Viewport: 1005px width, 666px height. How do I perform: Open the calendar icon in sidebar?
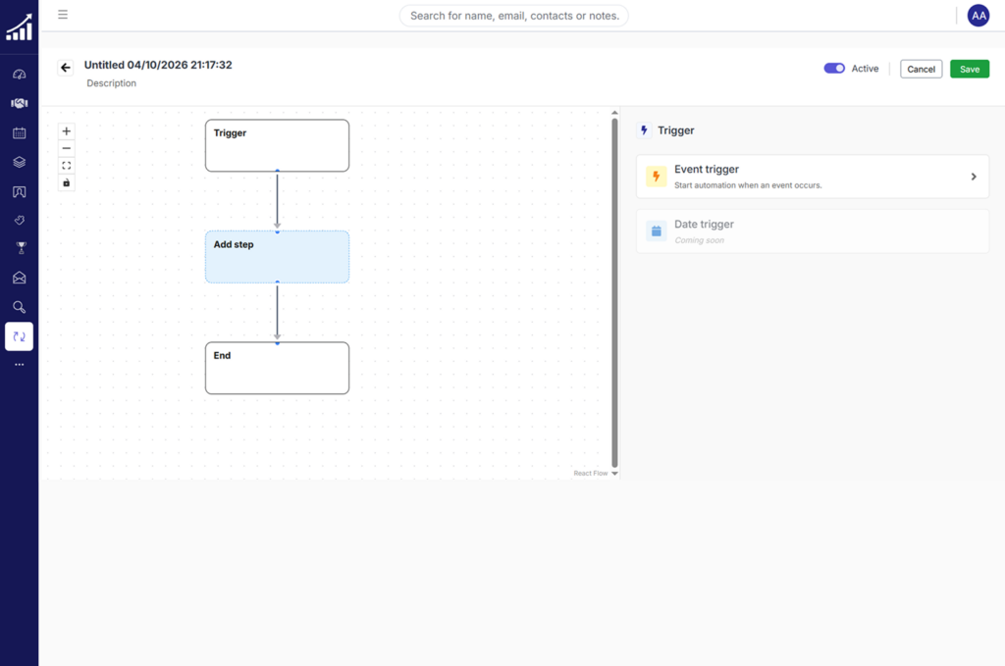(x=19, y=132)
